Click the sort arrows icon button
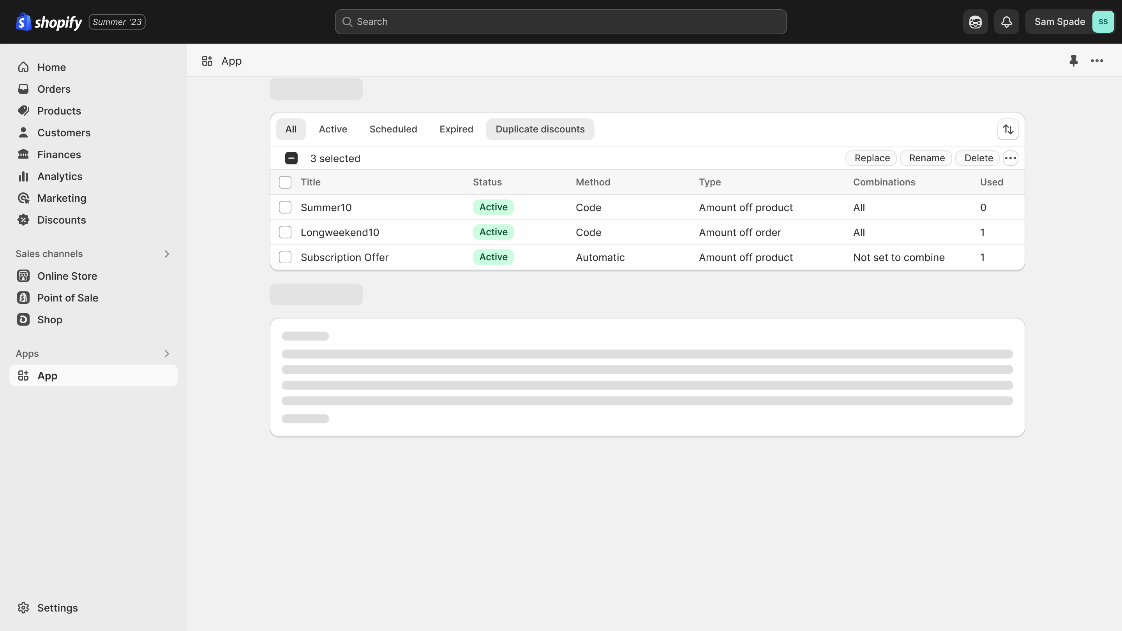The height and width of the screenshot is (631, 1122). tap(1008, 129)
